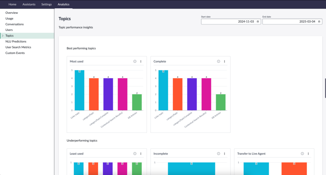Open Assistants tab
This screenshot has height=175, width=326.
click(29, 4)
